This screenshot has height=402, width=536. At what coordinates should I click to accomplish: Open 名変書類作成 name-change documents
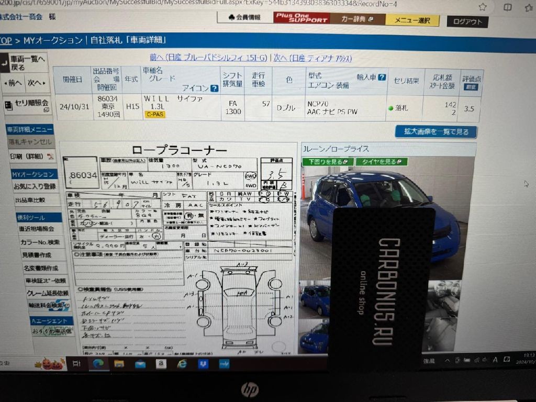tap(41, 268)
